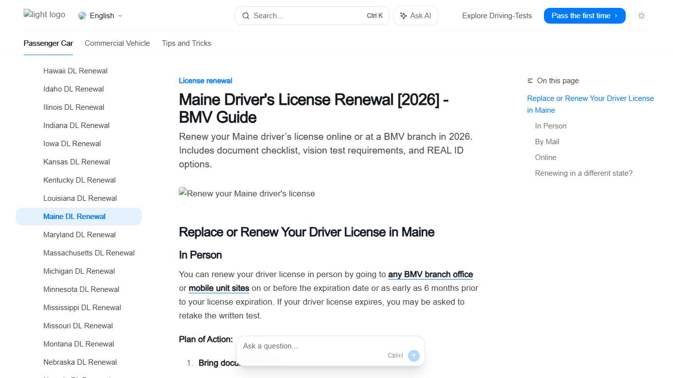Open the Tips and Tricks tab
The width and height of the screenshot is (673, 378).
tap(186, 43)
